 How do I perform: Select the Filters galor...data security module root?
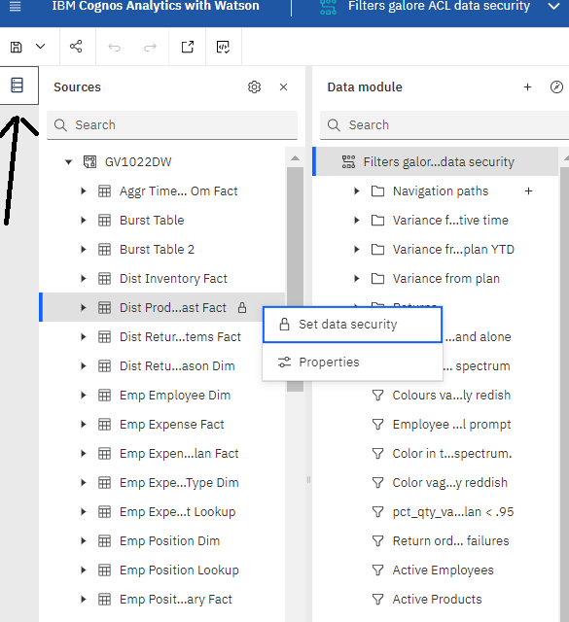437,162
